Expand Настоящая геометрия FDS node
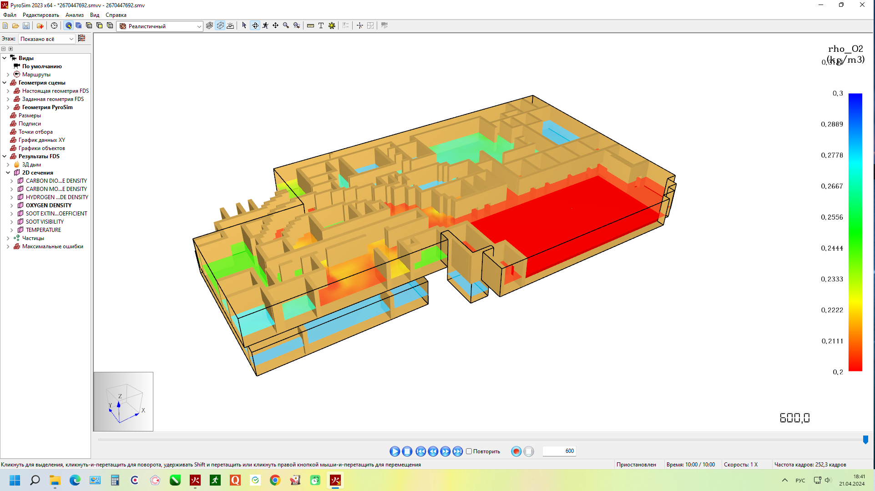Image resolution: width=875 pixels, height=491 pixels. (x=8, y=91)
